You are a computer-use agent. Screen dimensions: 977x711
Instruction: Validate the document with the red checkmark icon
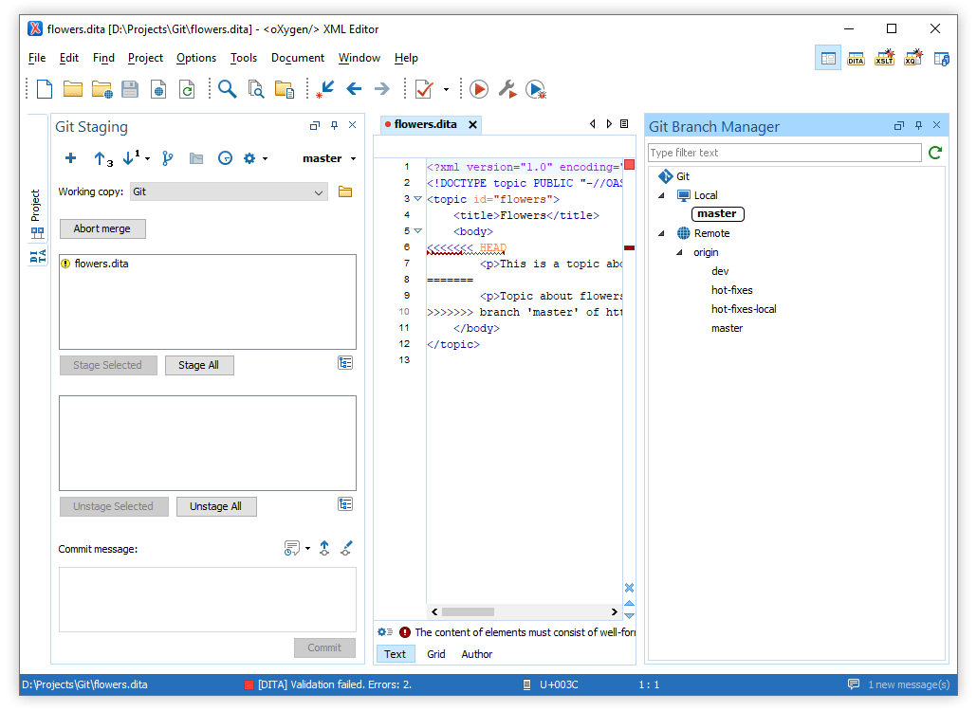(x=424, y=89)
